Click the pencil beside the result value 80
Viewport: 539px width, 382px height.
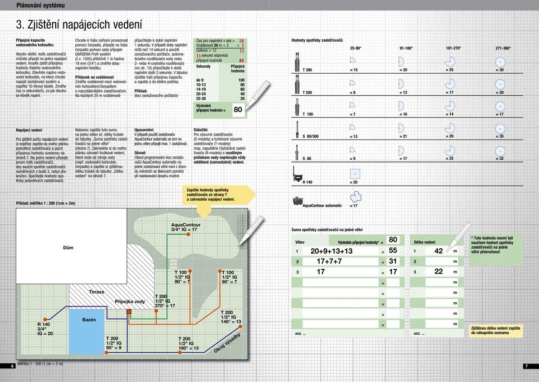tap(258, 95)
